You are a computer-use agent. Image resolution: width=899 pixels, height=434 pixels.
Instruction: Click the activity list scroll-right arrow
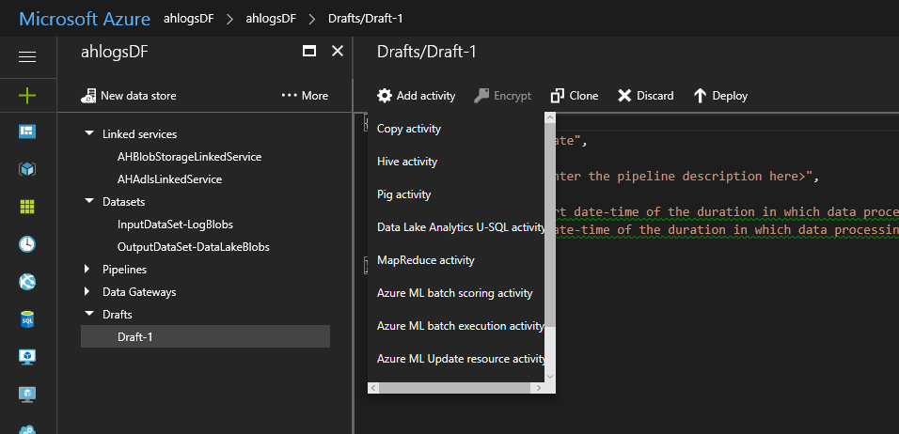[x=539, y=388]
